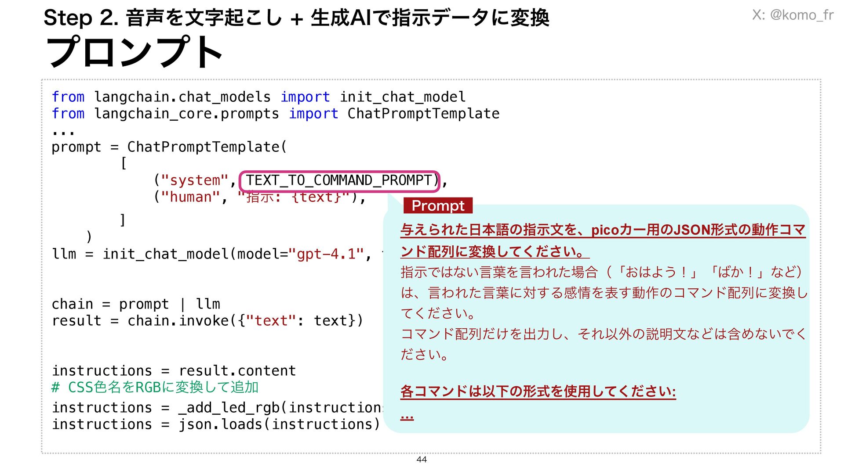This screenshot has height=474, width=844.
Task: Click the ChatPromptTemplate import name
Action: click(423, 114)
